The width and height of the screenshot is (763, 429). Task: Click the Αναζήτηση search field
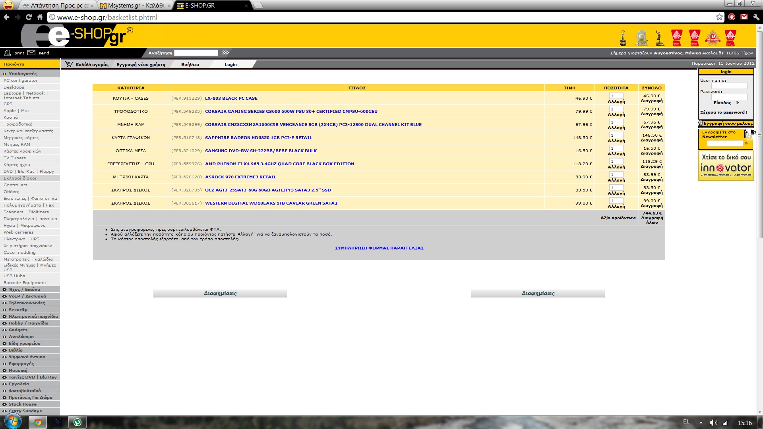pos(196,53)
